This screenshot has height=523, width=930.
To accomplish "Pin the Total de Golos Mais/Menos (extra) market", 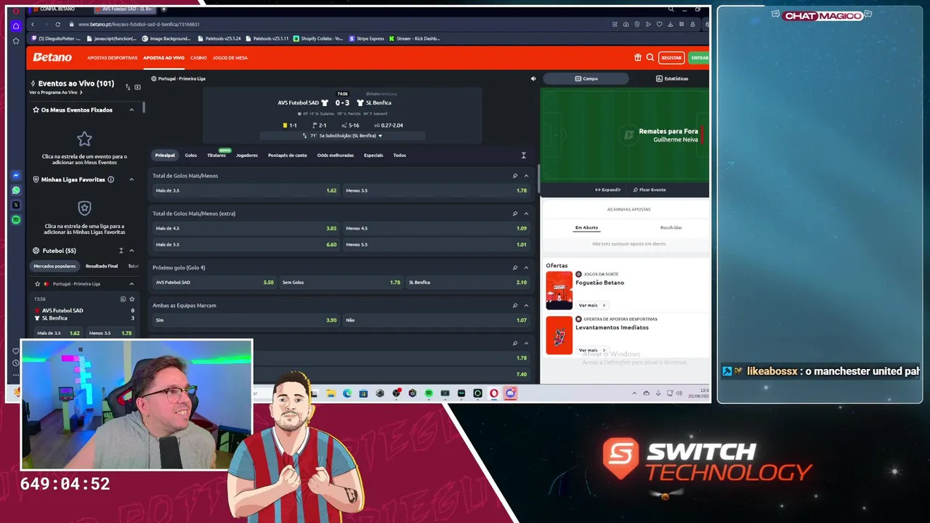I will pyautogui.click(x=515, y=214).
